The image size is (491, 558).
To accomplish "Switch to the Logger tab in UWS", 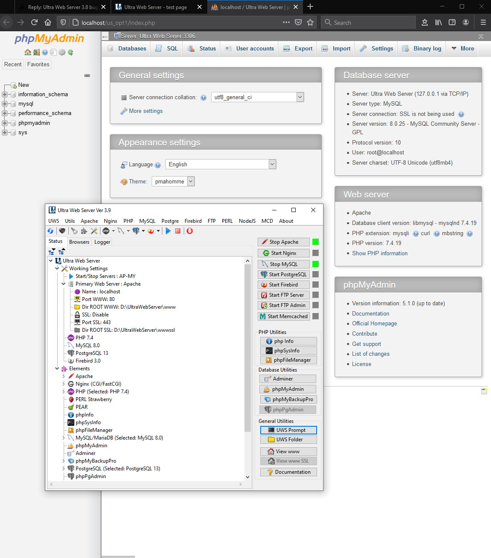I will [102, 242].
